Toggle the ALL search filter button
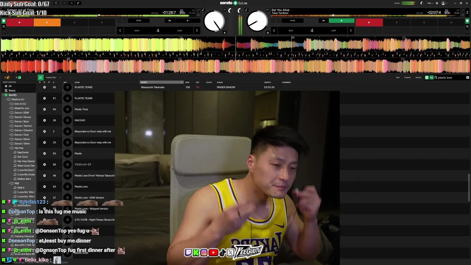Screen dimensions: 471x265 click(431, 78)
